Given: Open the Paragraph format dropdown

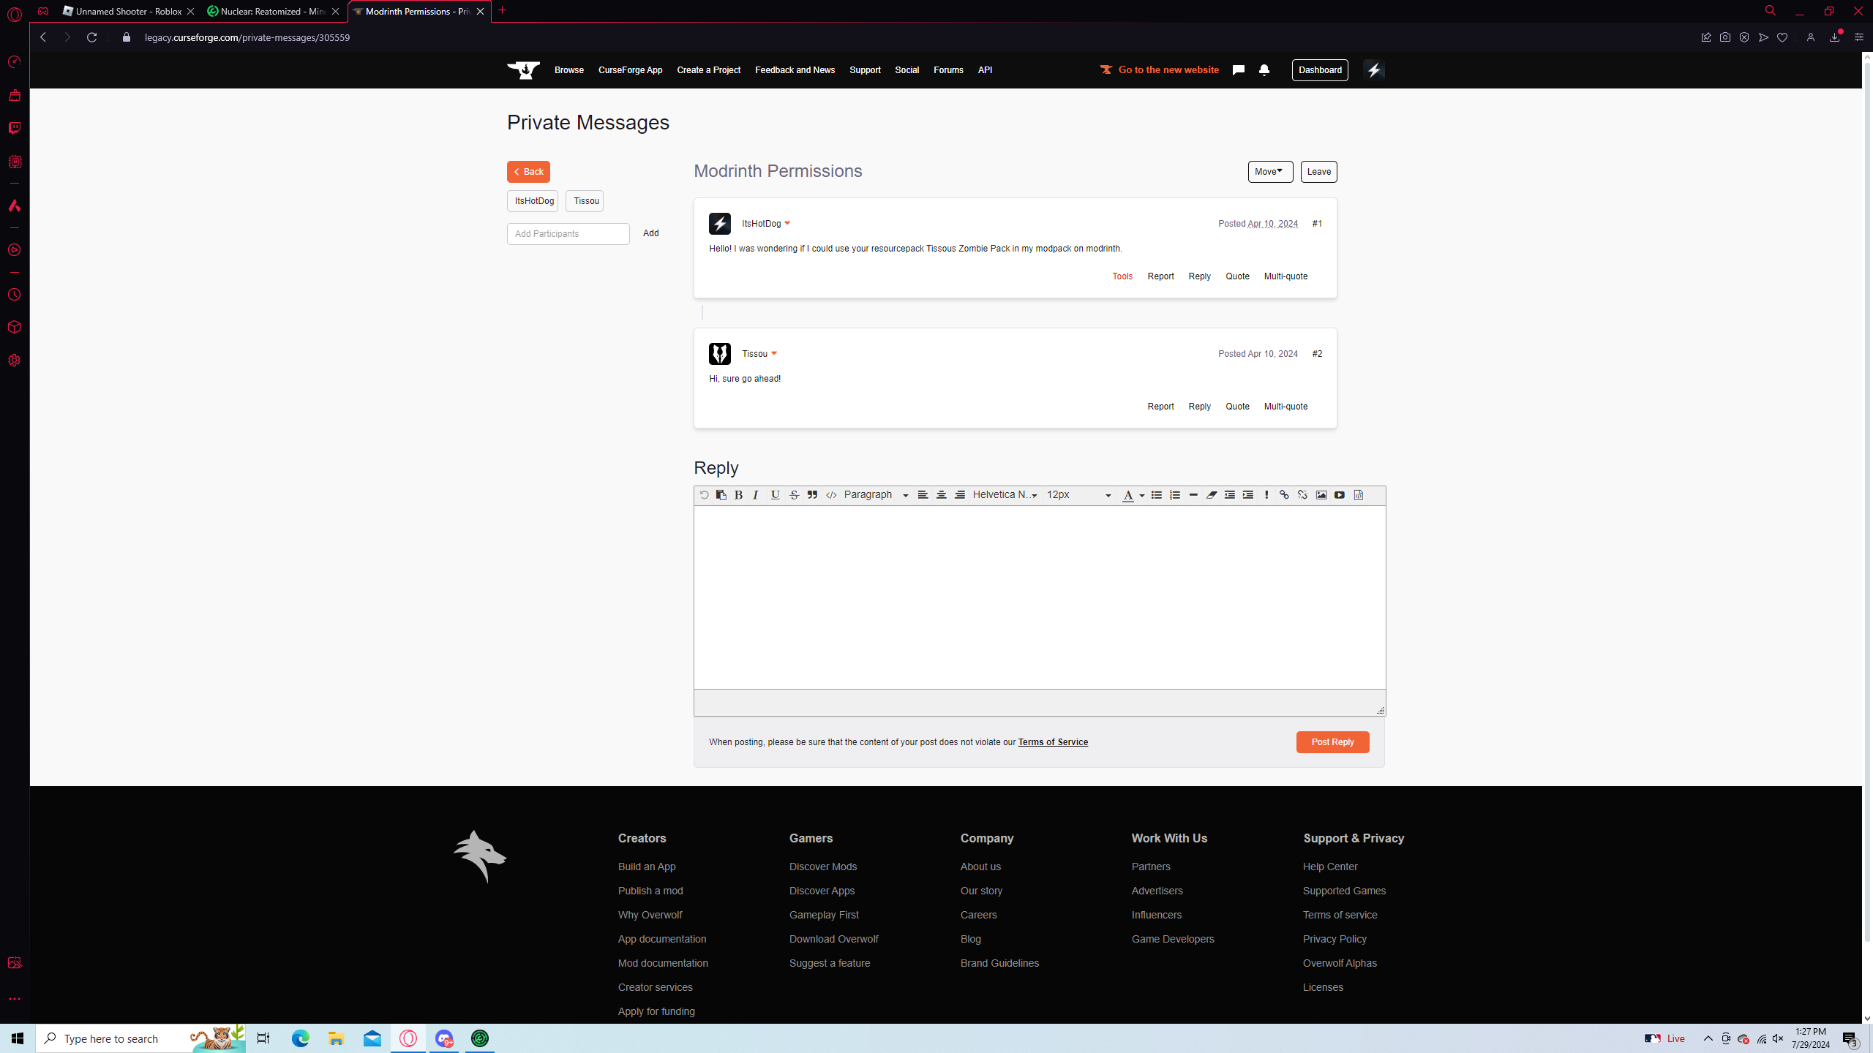Looking at the screenshot, I should coord(876,495).
